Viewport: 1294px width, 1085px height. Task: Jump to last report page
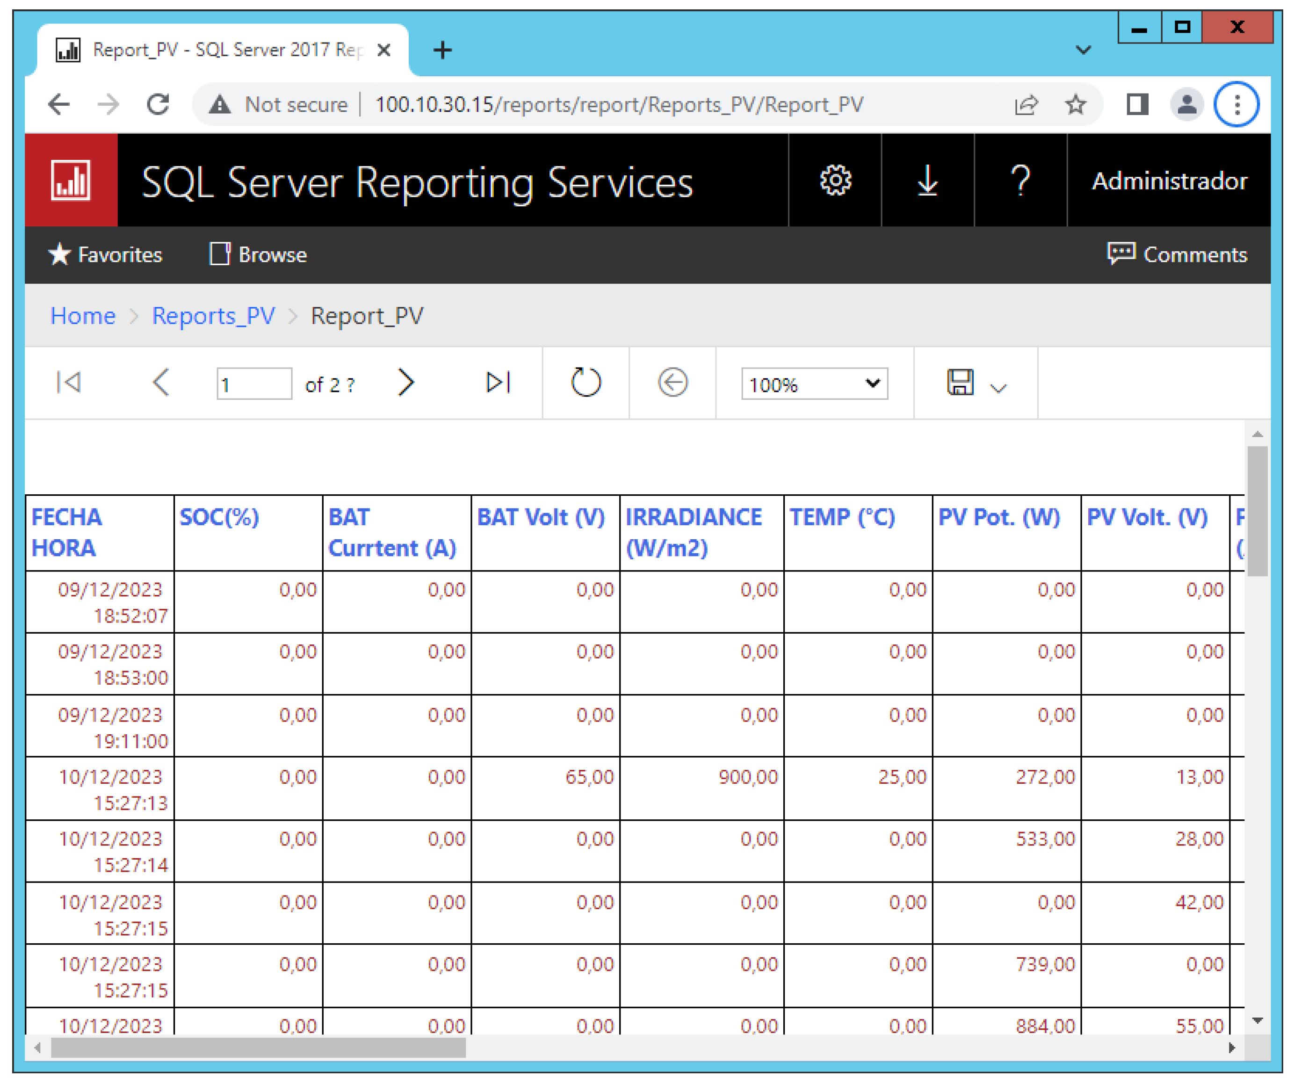[498, 383]
